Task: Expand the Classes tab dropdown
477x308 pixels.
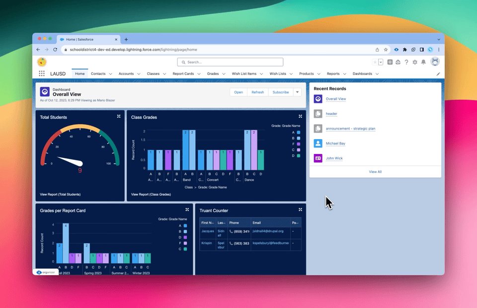Action: click(164, 74)
